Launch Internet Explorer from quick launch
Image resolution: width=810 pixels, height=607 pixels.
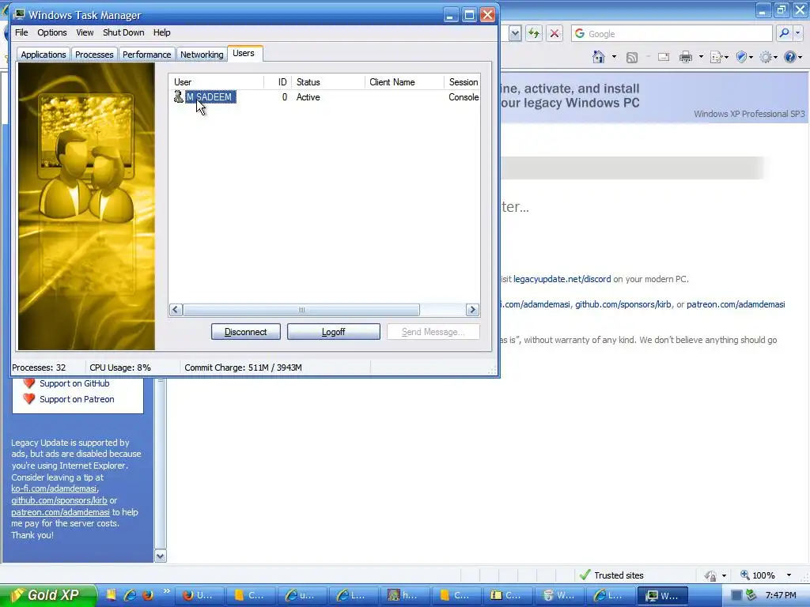pyautogui.click(x=130, y=595)
